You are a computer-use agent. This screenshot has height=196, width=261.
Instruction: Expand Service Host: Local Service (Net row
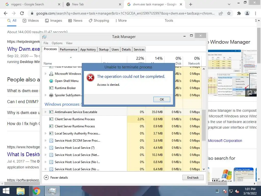[x=45, y=155]
